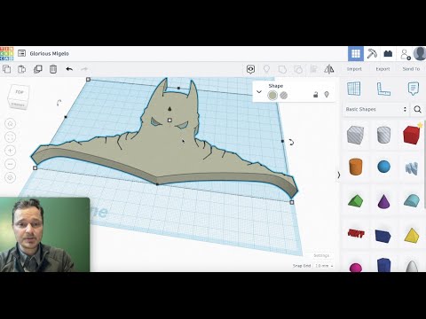
Task: Open the Snap Grid value dropdown
Action: [324, 266]
